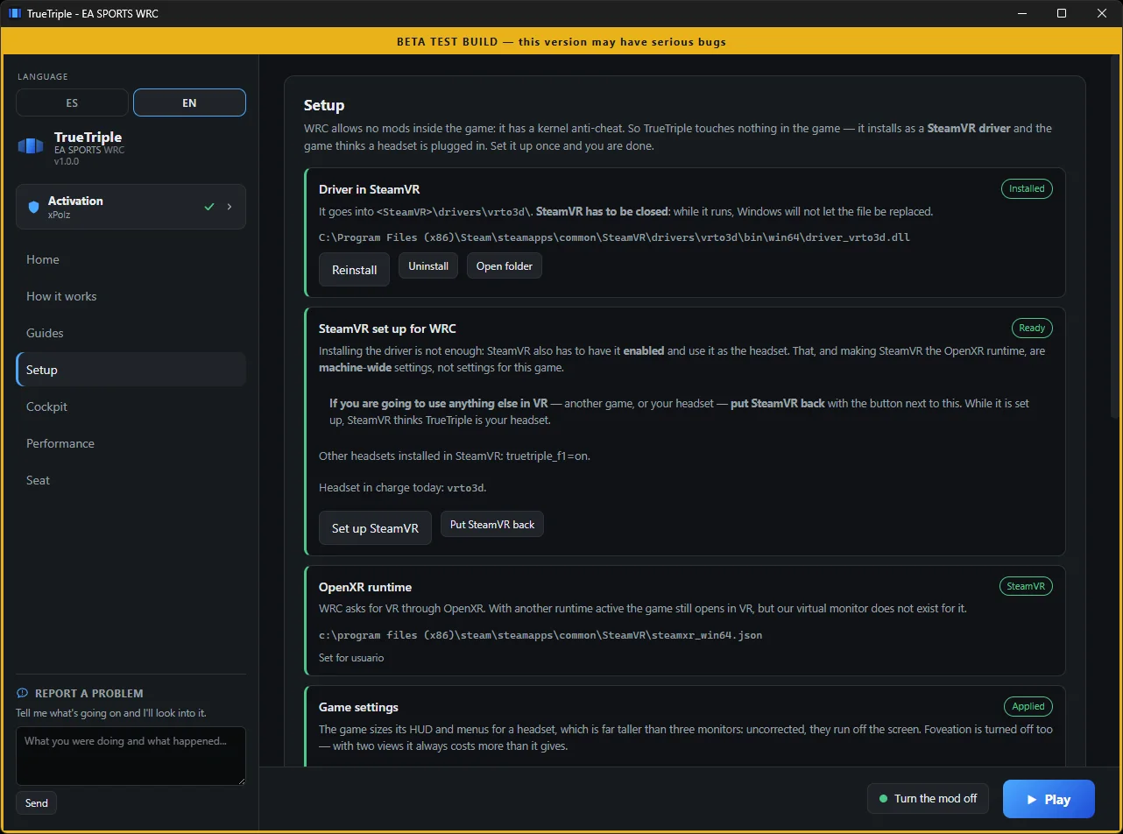1123x834 pixels.
Task: Maximize the TrueTriple window
Action: 1062,14
